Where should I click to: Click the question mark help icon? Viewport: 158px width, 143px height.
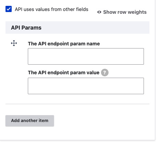point(105,73)
